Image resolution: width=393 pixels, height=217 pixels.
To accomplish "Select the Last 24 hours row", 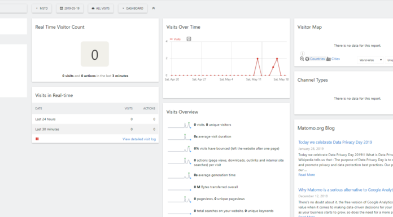I will [95, 119].
